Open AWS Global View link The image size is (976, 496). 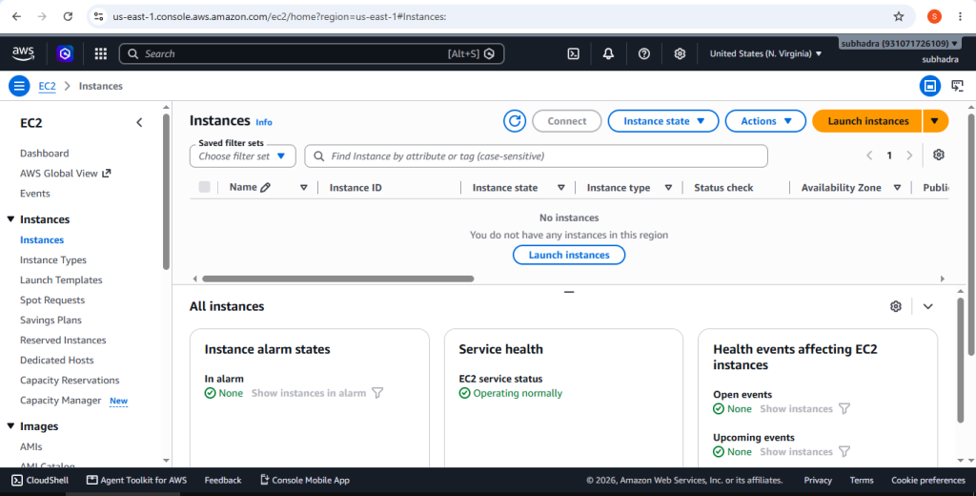click(65, 174)
